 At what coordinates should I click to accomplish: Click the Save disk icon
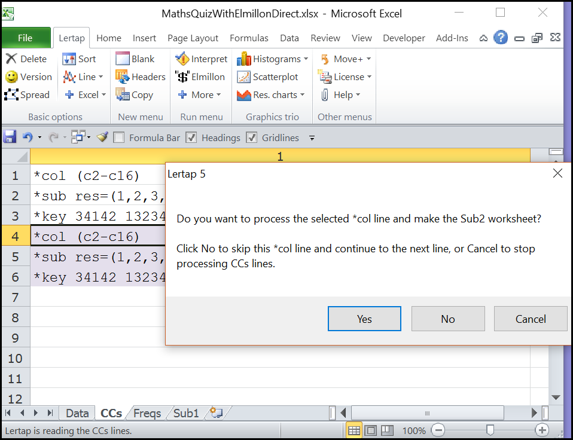[10, 137]
